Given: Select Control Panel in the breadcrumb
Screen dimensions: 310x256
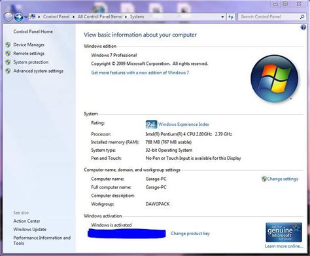Looking at the screenshot, I should tap(56, 16).
